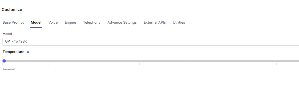
Task: Click the Customize heading
Action: point(12,10)
